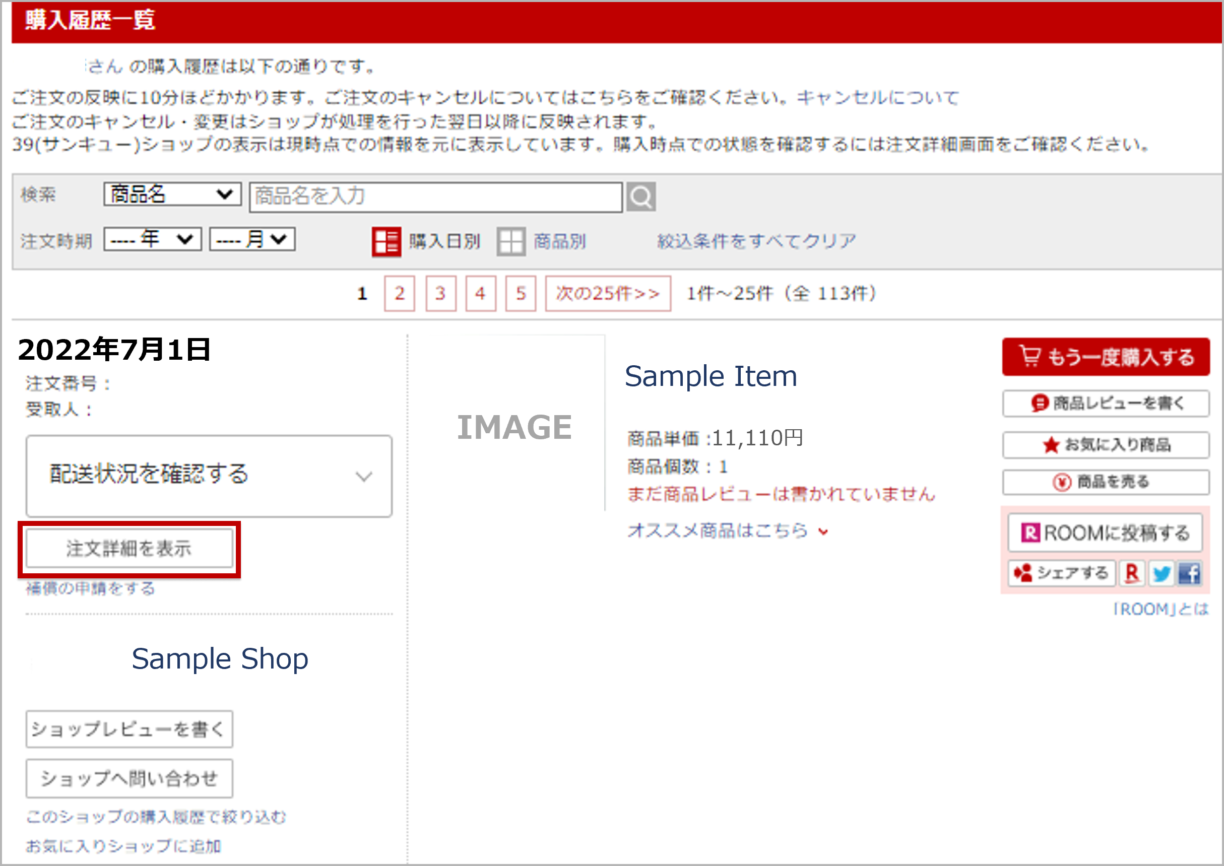Go to page 2 of purchase history
Viewport: 1224px width, 866px height.
[400, 293]
